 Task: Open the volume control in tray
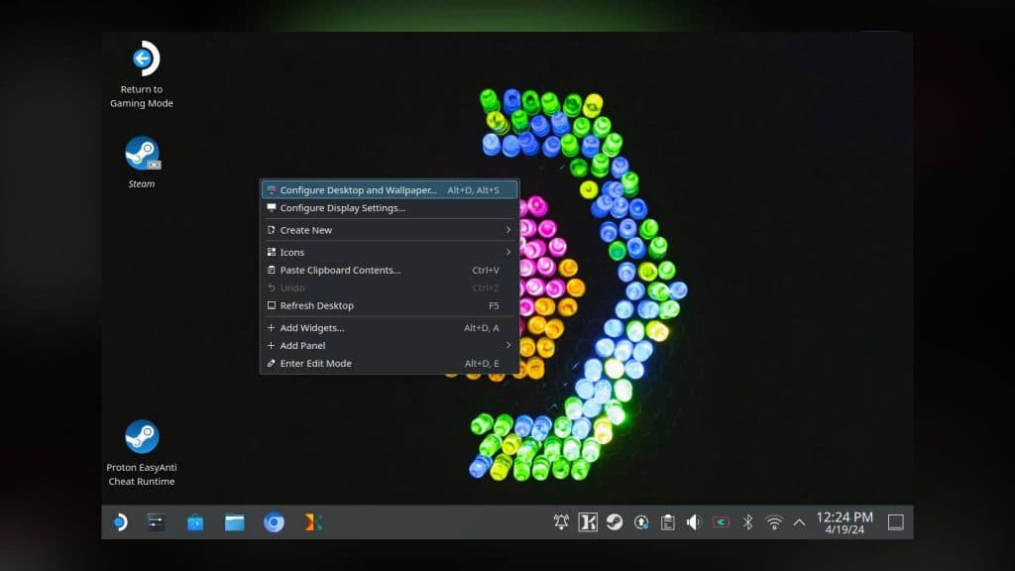point(694,521)
